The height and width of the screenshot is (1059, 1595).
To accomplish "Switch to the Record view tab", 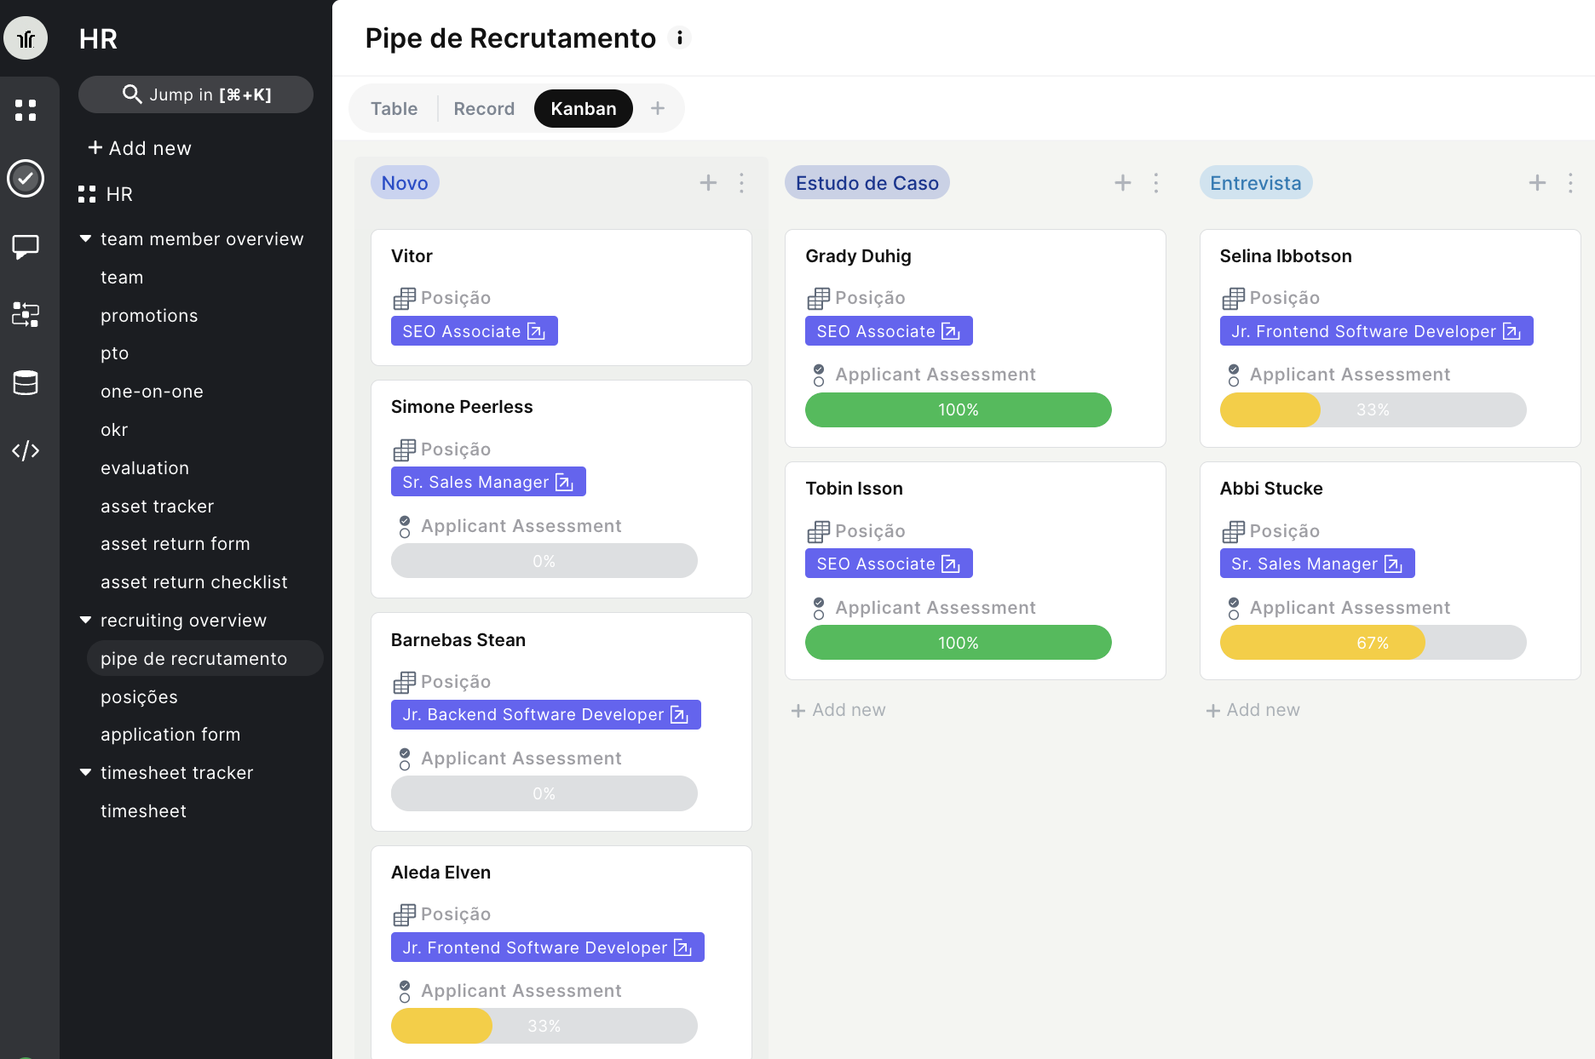I will (x=484, y=109).
